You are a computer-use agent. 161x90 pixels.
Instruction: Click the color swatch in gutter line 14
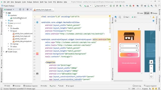coord(37,54)
